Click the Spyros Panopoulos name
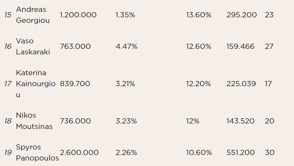294x166 pixels. point(37,152)
